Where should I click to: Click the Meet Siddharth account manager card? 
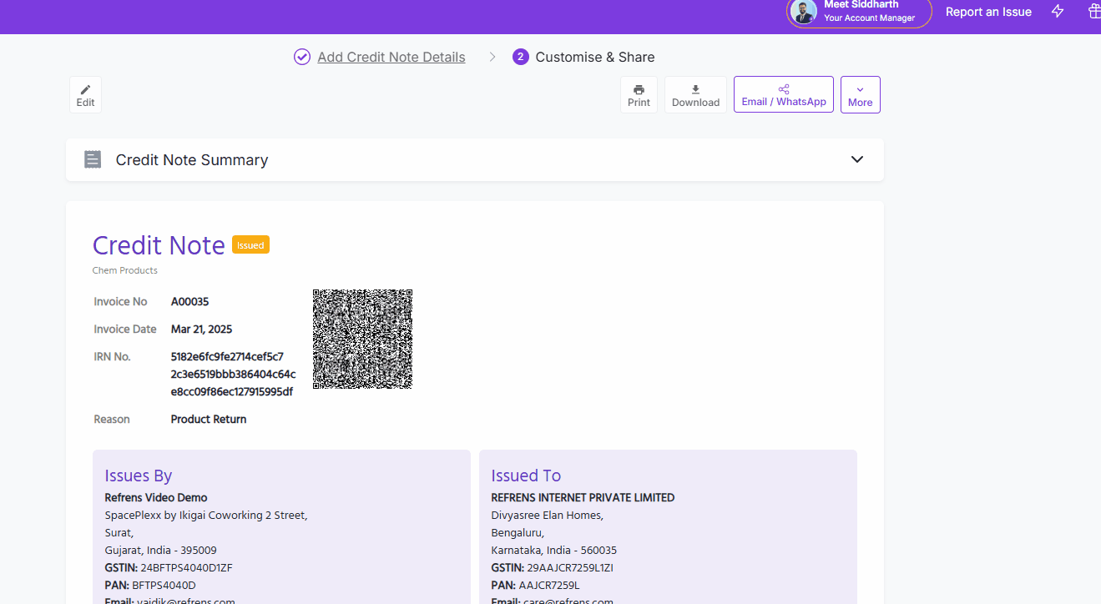click(x=859, y=12)
